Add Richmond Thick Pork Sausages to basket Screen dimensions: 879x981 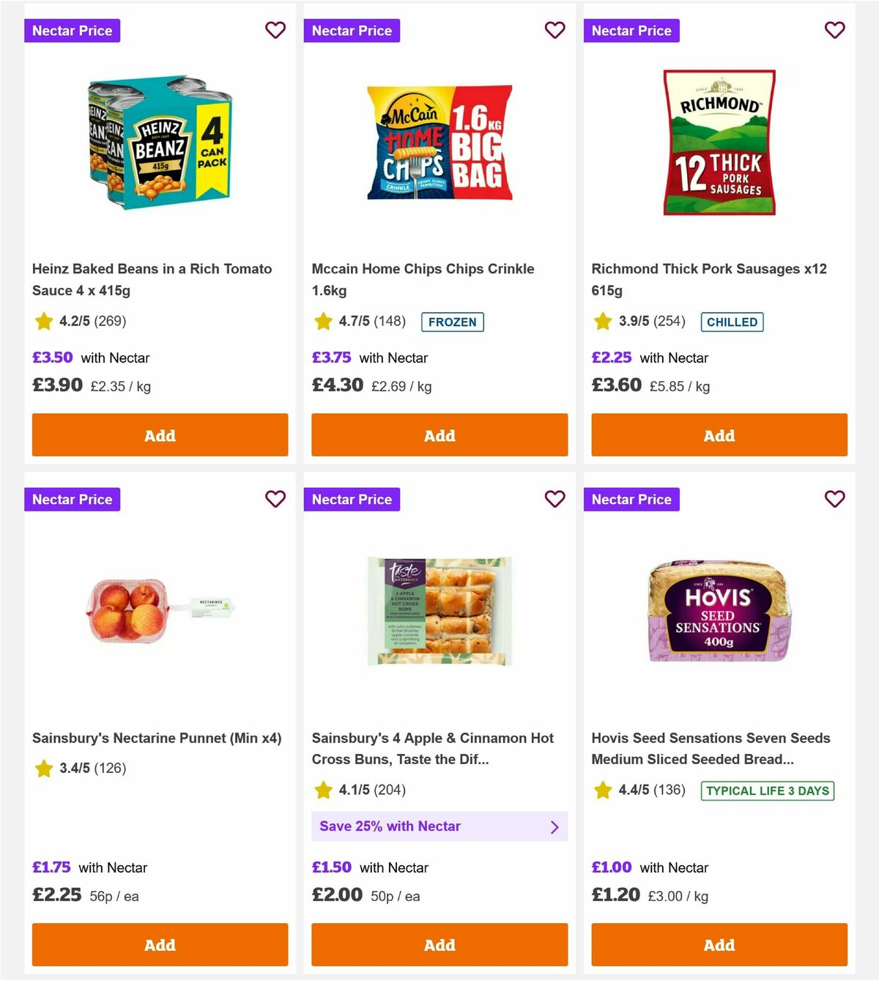(719, 435)
